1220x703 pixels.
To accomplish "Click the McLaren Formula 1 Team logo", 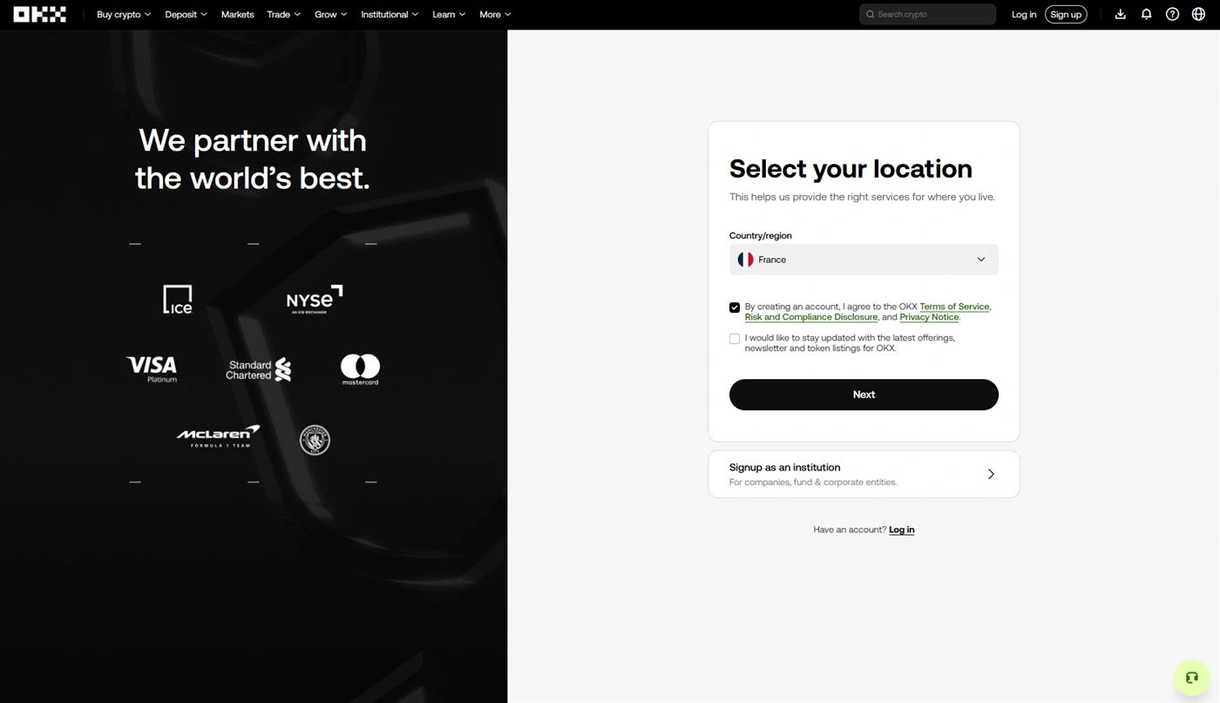I will click(218, 436).
